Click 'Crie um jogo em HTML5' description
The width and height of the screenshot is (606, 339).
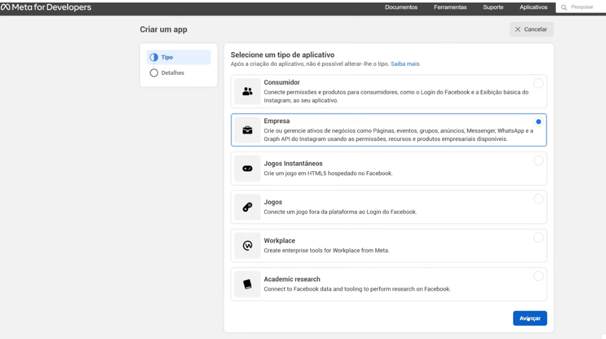pyautogui.click(x=328, y=173)
